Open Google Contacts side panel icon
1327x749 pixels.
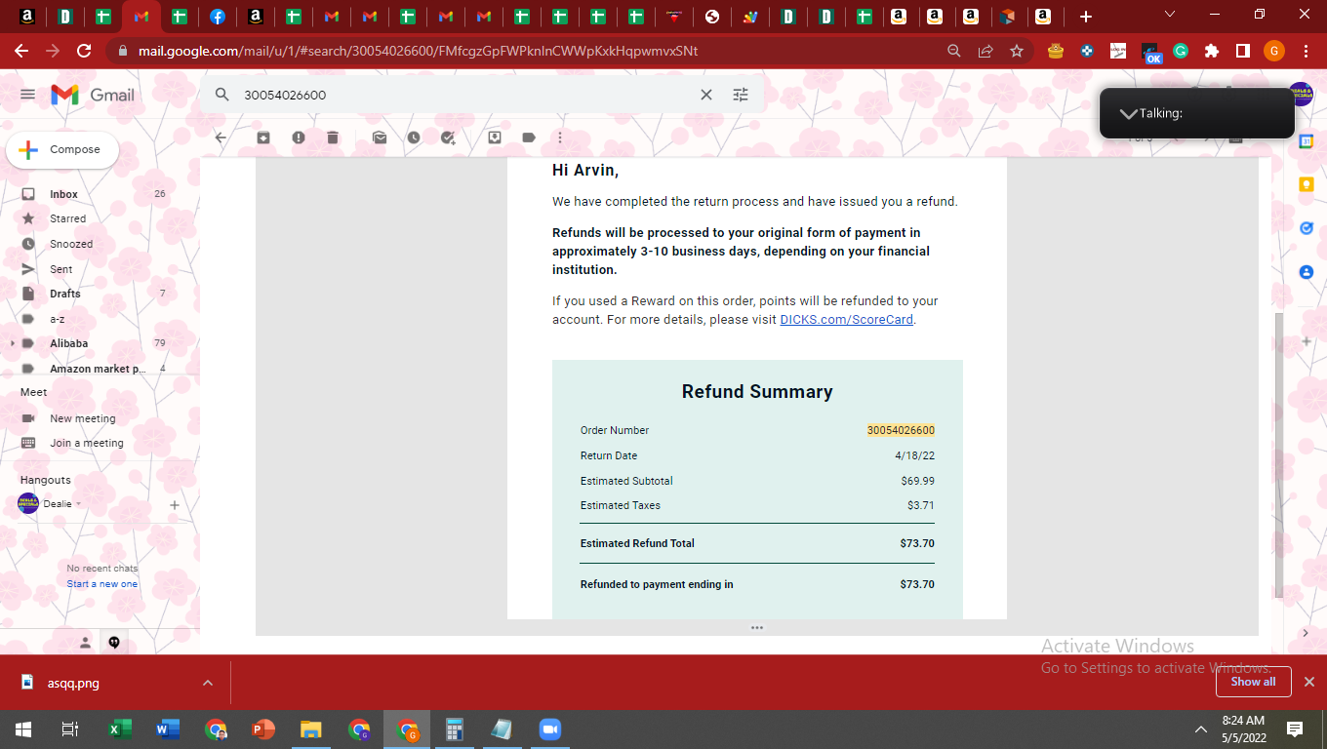[1307, 272]
